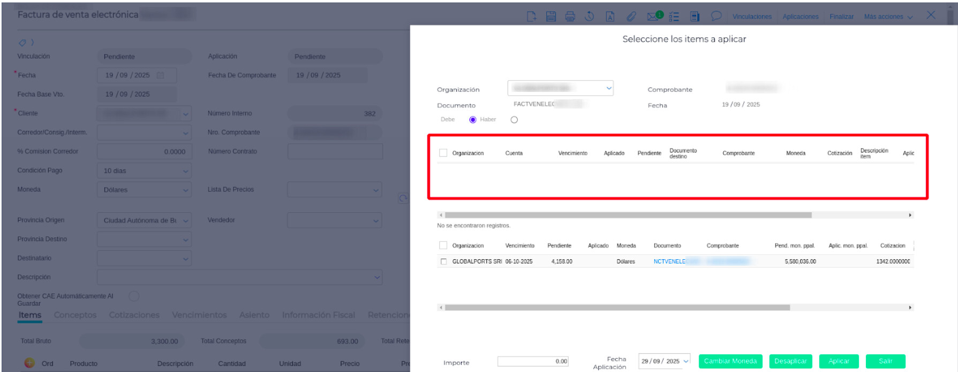958x372 pixels.
Task: Click the printer icon
Action: pyautogui.click(x=570, y=17)
